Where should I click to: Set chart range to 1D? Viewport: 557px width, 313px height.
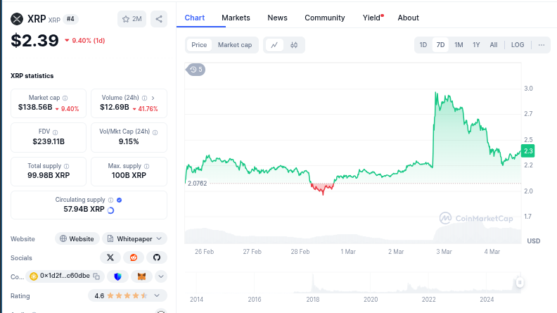(x=423, y=45)
